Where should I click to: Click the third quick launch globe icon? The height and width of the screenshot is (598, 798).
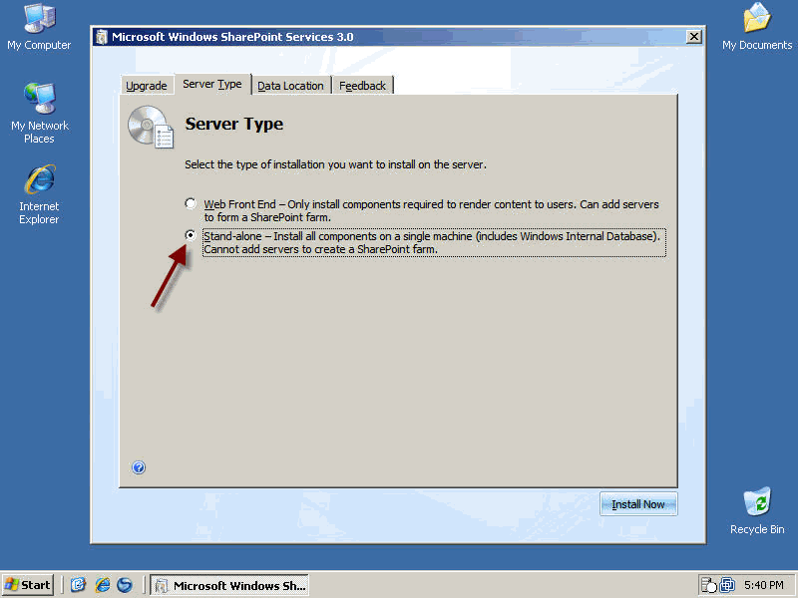[x=125, y=585]
